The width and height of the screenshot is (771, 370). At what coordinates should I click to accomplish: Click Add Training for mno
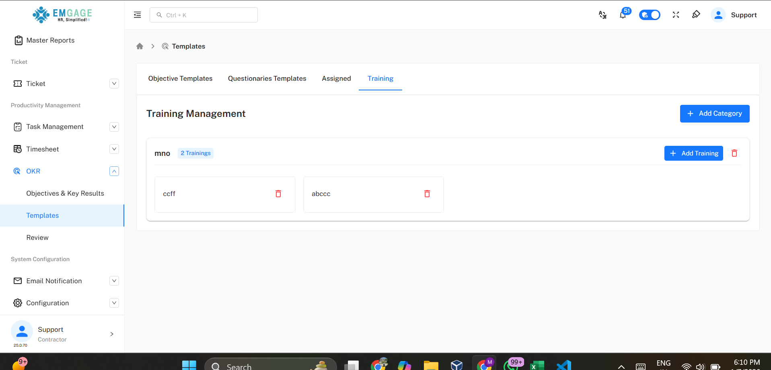693,153
